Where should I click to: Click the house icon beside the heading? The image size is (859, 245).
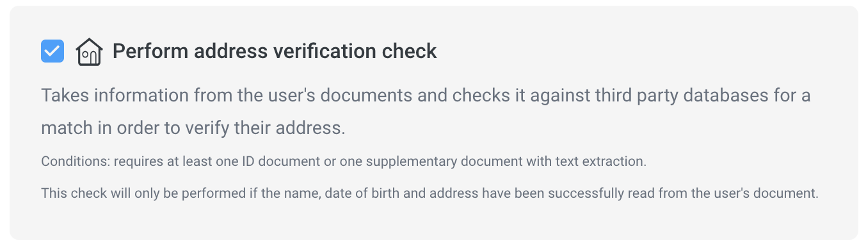coord(89,52)
